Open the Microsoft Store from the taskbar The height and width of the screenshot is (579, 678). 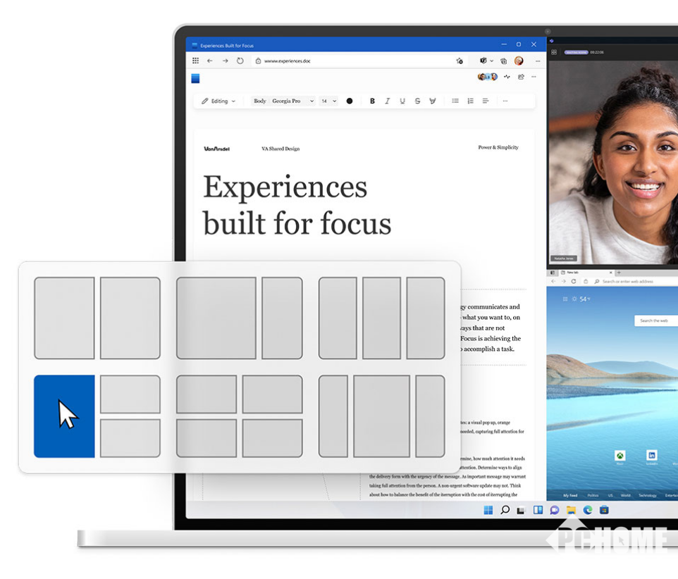tap(603, 510)
